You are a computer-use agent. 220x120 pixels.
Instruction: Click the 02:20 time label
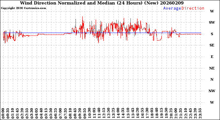tap(22, 113)
